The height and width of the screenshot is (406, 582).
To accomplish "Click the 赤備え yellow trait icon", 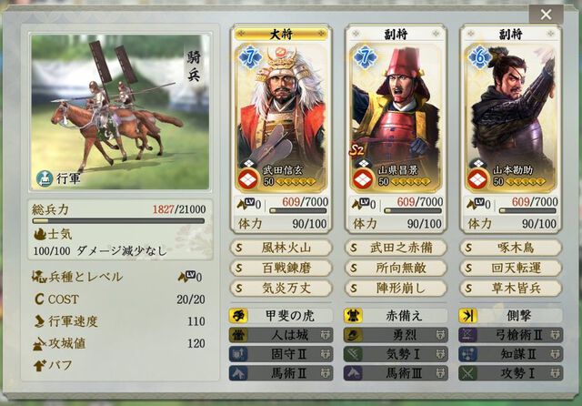I will click(x=353, y=316).
